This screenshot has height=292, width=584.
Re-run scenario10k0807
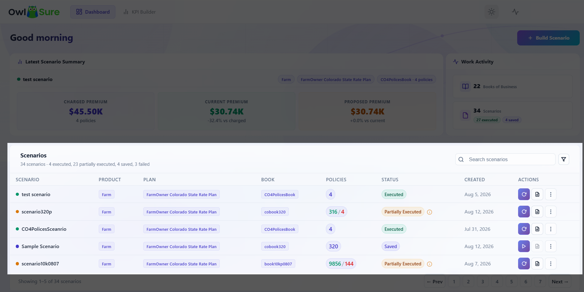524,264
